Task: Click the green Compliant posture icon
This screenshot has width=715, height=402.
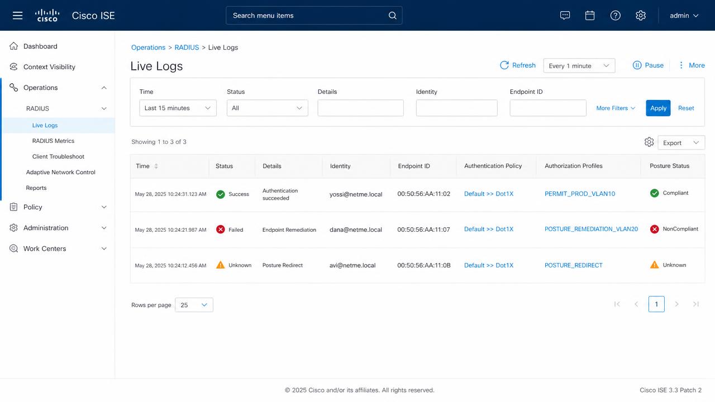Action: pyautogui.click(x=655, y=193)
